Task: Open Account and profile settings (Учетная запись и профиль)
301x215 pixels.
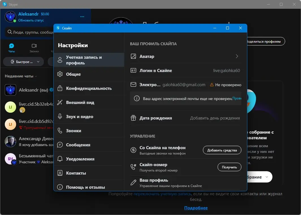Action: pyautogui.click(x=89, y=60)
